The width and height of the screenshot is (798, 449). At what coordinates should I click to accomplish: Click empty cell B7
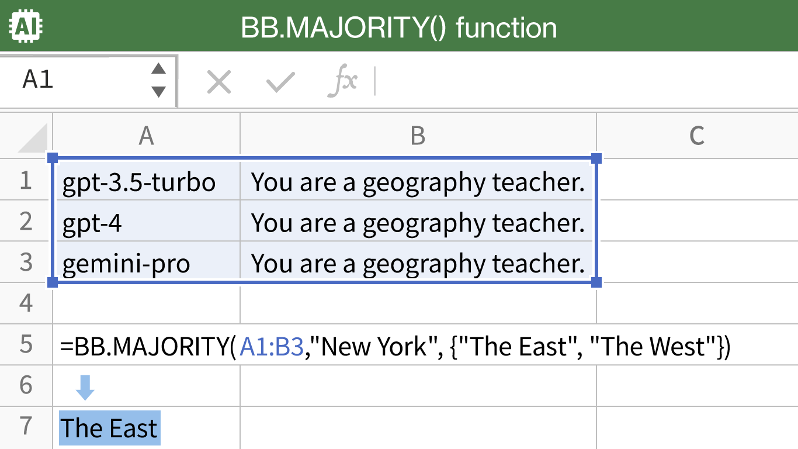(418, 428)
